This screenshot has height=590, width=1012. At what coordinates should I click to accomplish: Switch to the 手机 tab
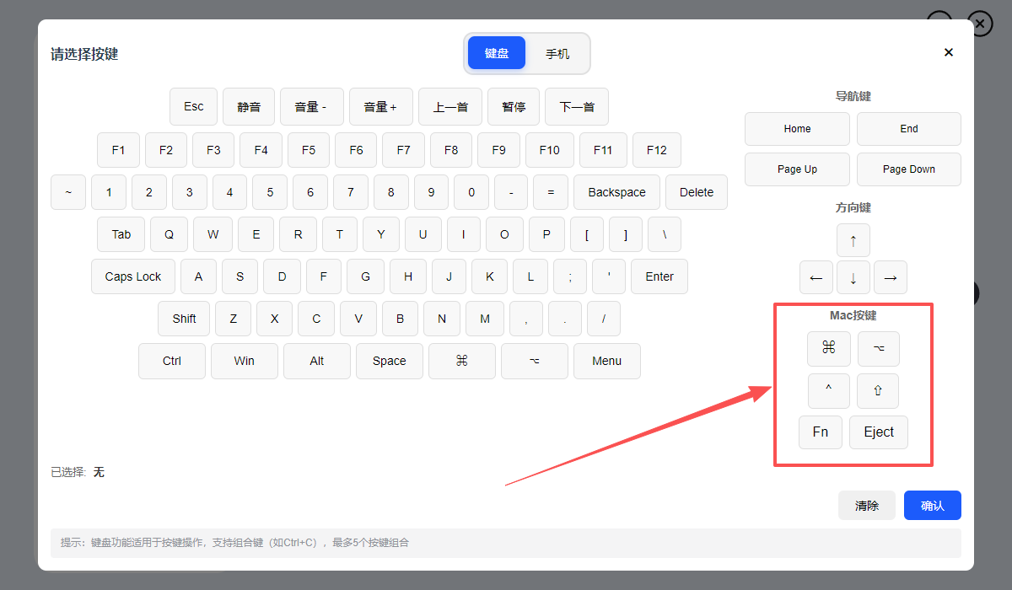click(x=557, y=53)
